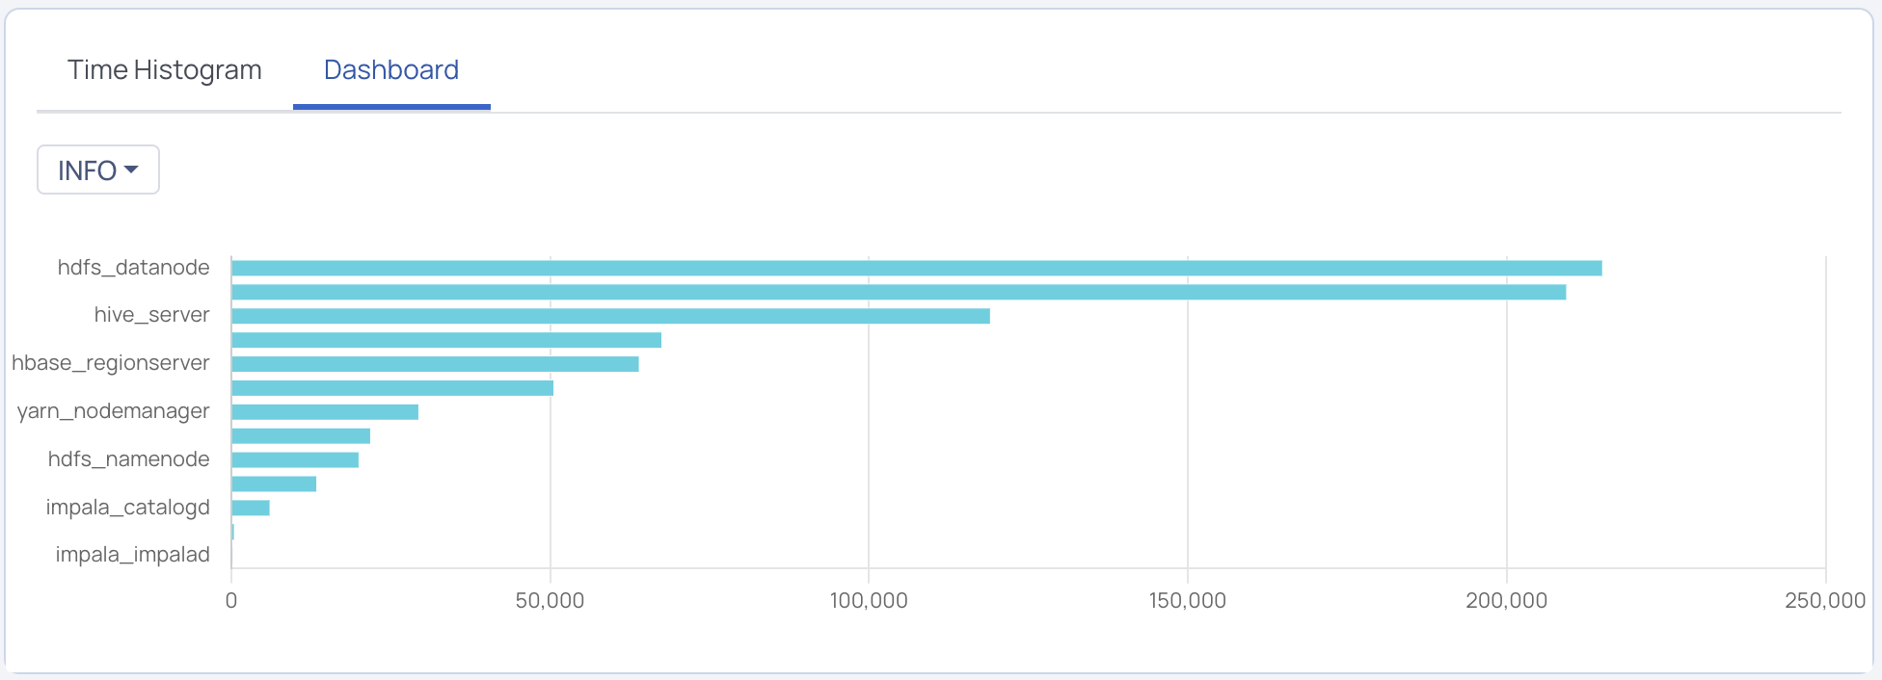Click the impala_impalad axis label

point(132,555)
